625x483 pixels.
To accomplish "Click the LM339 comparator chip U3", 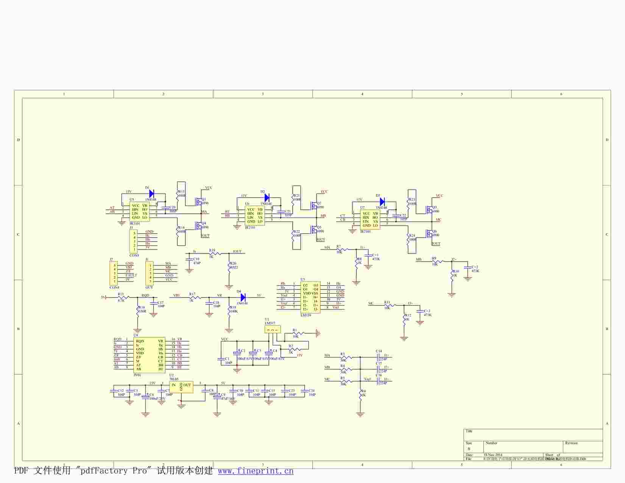I will point(310,298).
